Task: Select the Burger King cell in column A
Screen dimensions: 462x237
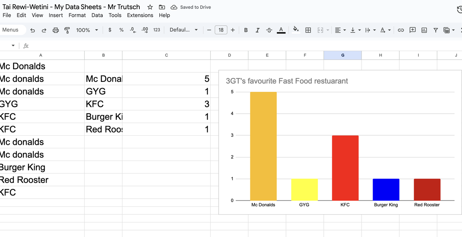Action: click(42, 167)
